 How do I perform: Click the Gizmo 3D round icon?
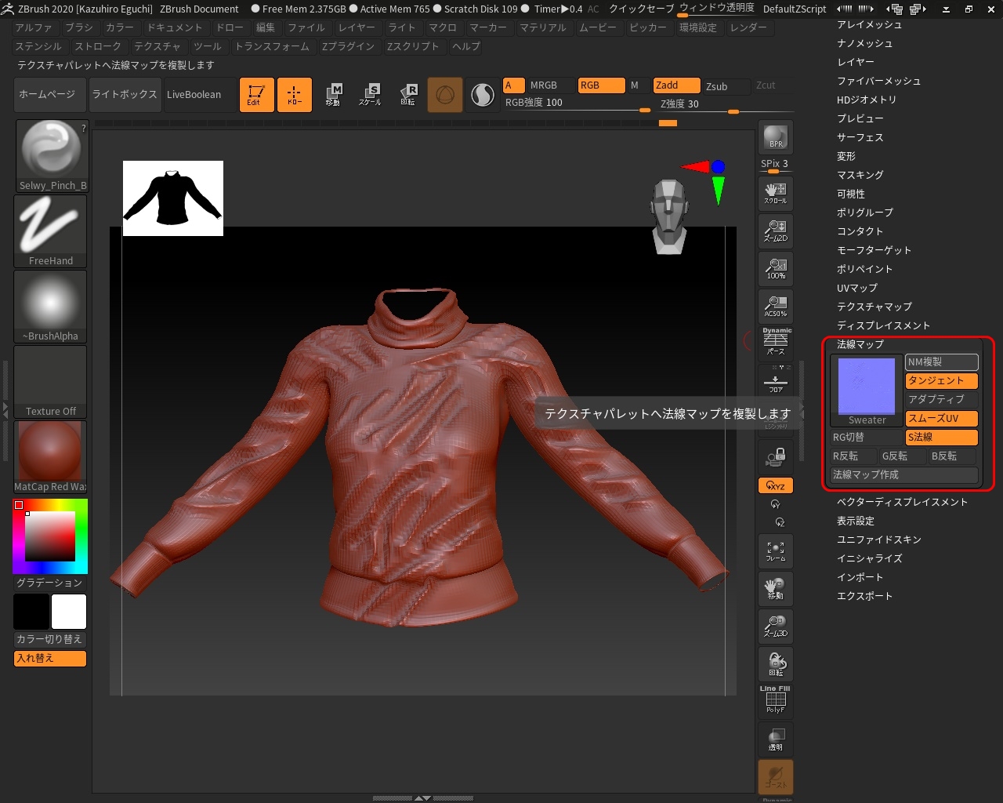pyautogui.click(x=444, y=95)
